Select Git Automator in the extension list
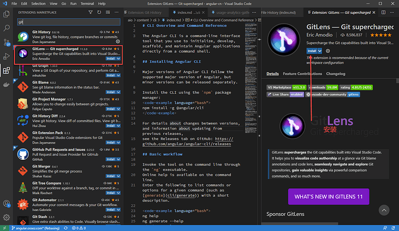The image size is (399, 231). [69, 205]
